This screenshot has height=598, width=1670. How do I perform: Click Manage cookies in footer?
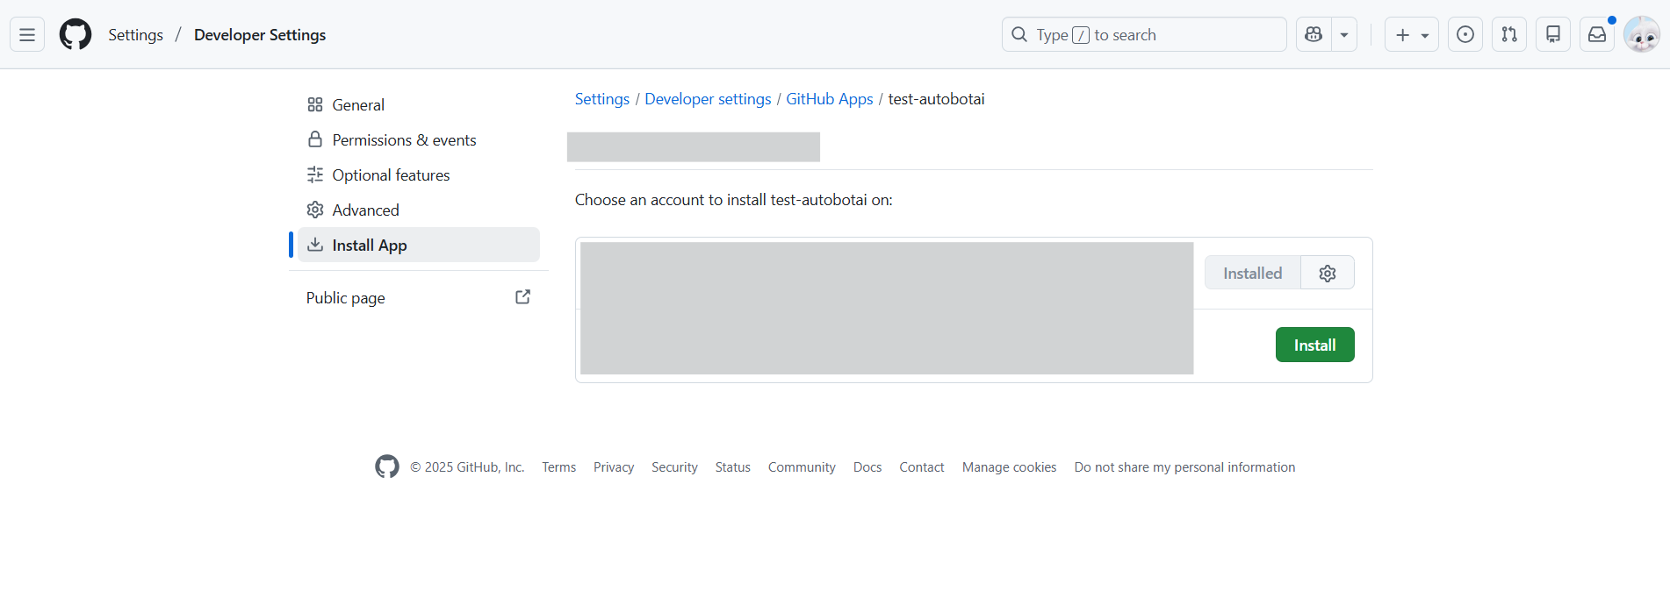click(x=1010, y=467)
